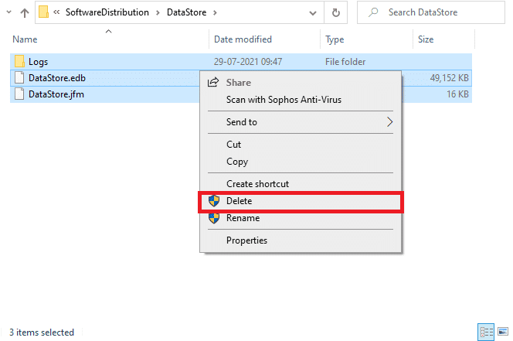Click the Share arrow icon
Viewport: 513px width, 341px height.
click(213, 82)
